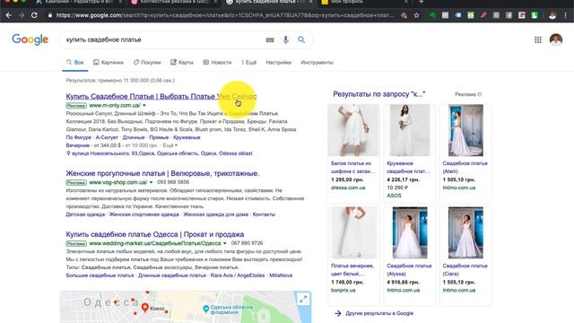Viewport: 574px width, 323px height.
Task: Click the ad info icon beside Реклама
Action: (480, 94)
